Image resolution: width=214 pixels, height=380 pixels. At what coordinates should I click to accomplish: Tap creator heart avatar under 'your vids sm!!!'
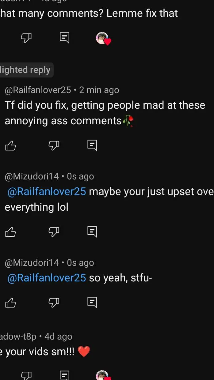(x=103, y=376)
